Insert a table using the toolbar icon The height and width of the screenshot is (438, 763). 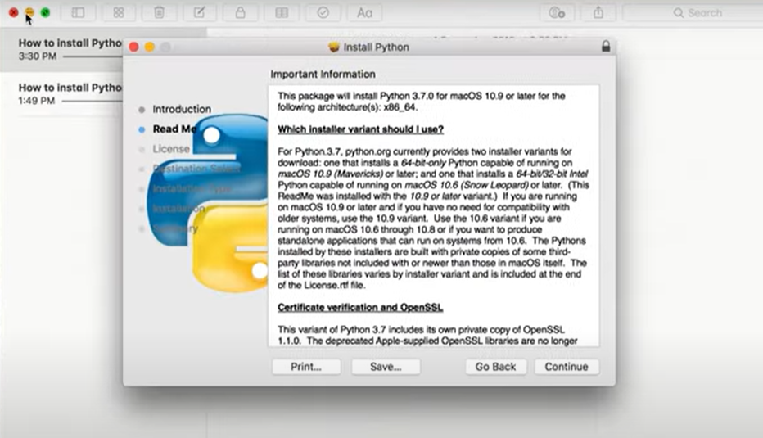(x=282, y=12)
